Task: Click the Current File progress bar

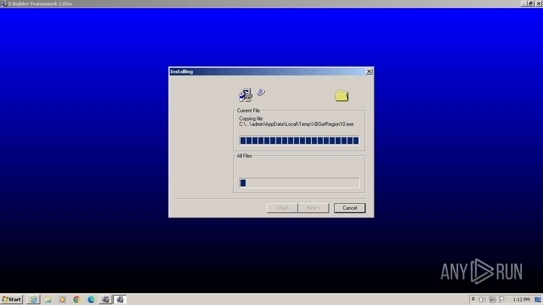Action: pyautogui.click(x=299, y=141)
